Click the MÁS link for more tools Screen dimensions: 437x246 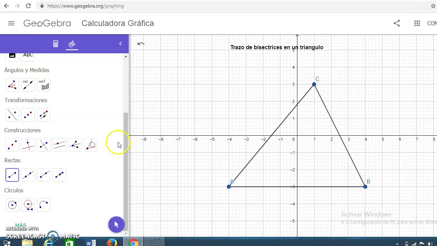pyautogui.click(x=20, y=225)
